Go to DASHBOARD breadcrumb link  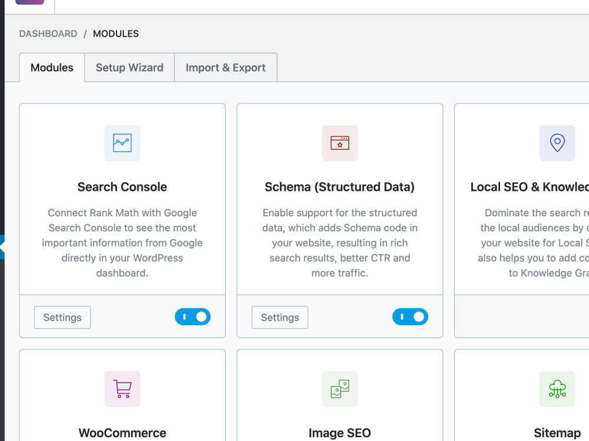pos(48,34)
